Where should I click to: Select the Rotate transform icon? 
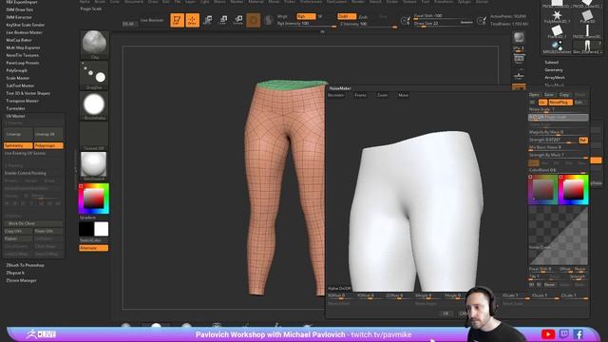pyautogui.click(x=238, y=20)
